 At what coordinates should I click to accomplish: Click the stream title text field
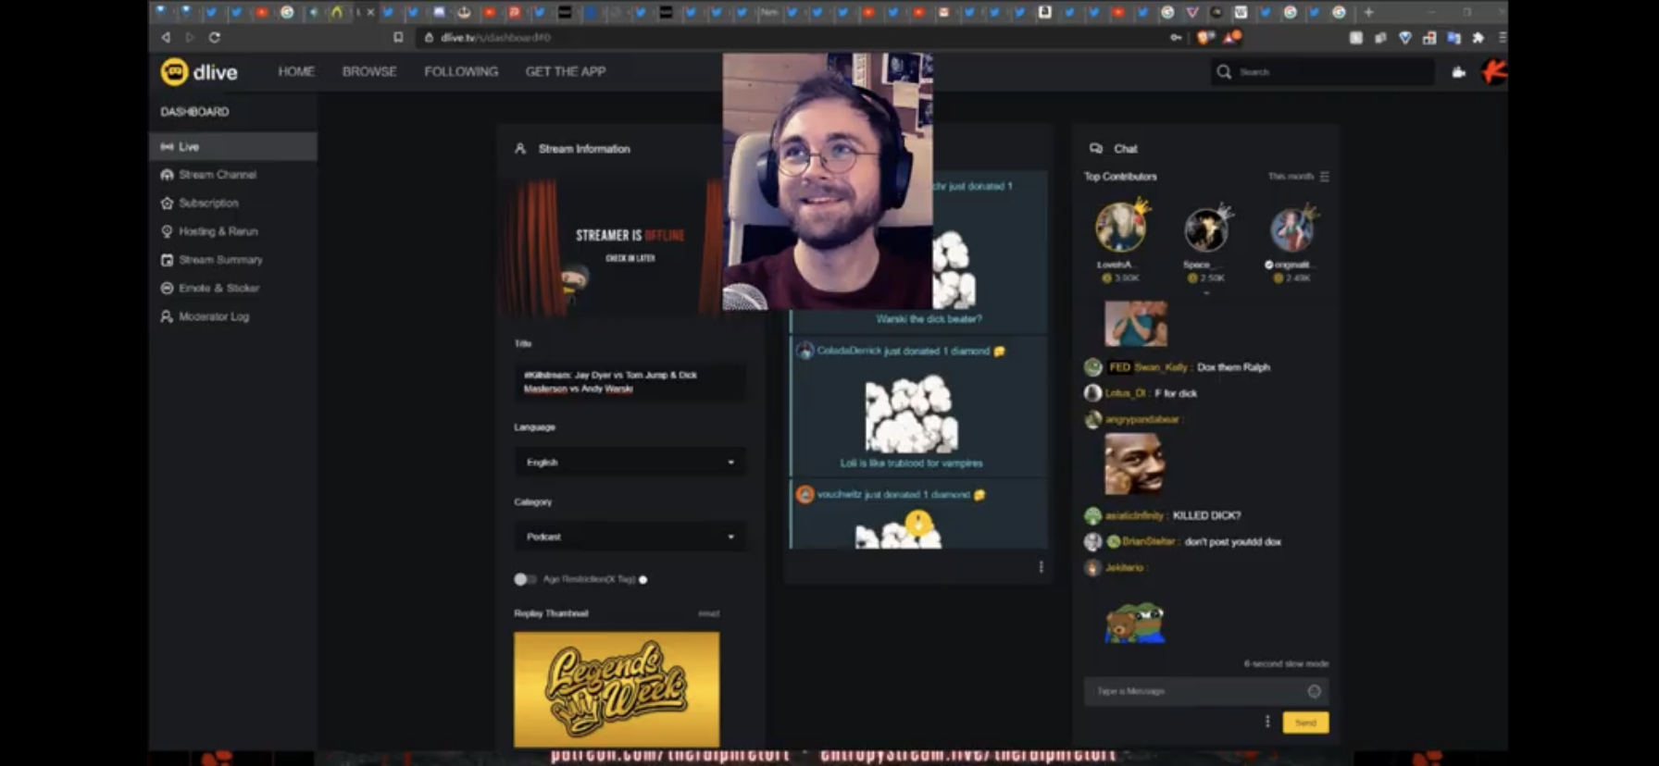[x=630, y=382]
